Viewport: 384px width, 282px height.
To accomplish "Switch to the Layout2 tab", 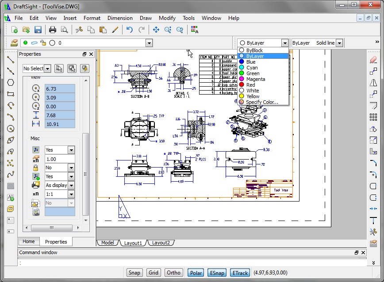I will [161, 243].
